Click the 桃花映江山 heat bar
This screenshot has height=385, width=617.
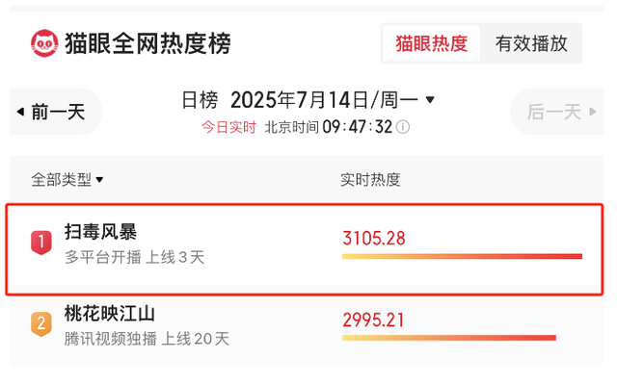(x=448, y=338)
